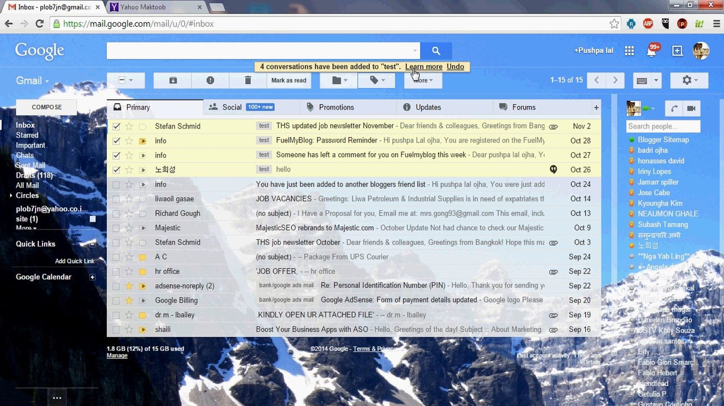Viewport: 724px width, 406px height.
Task: Click the browser address bar URL
Action: click(138, 24)
